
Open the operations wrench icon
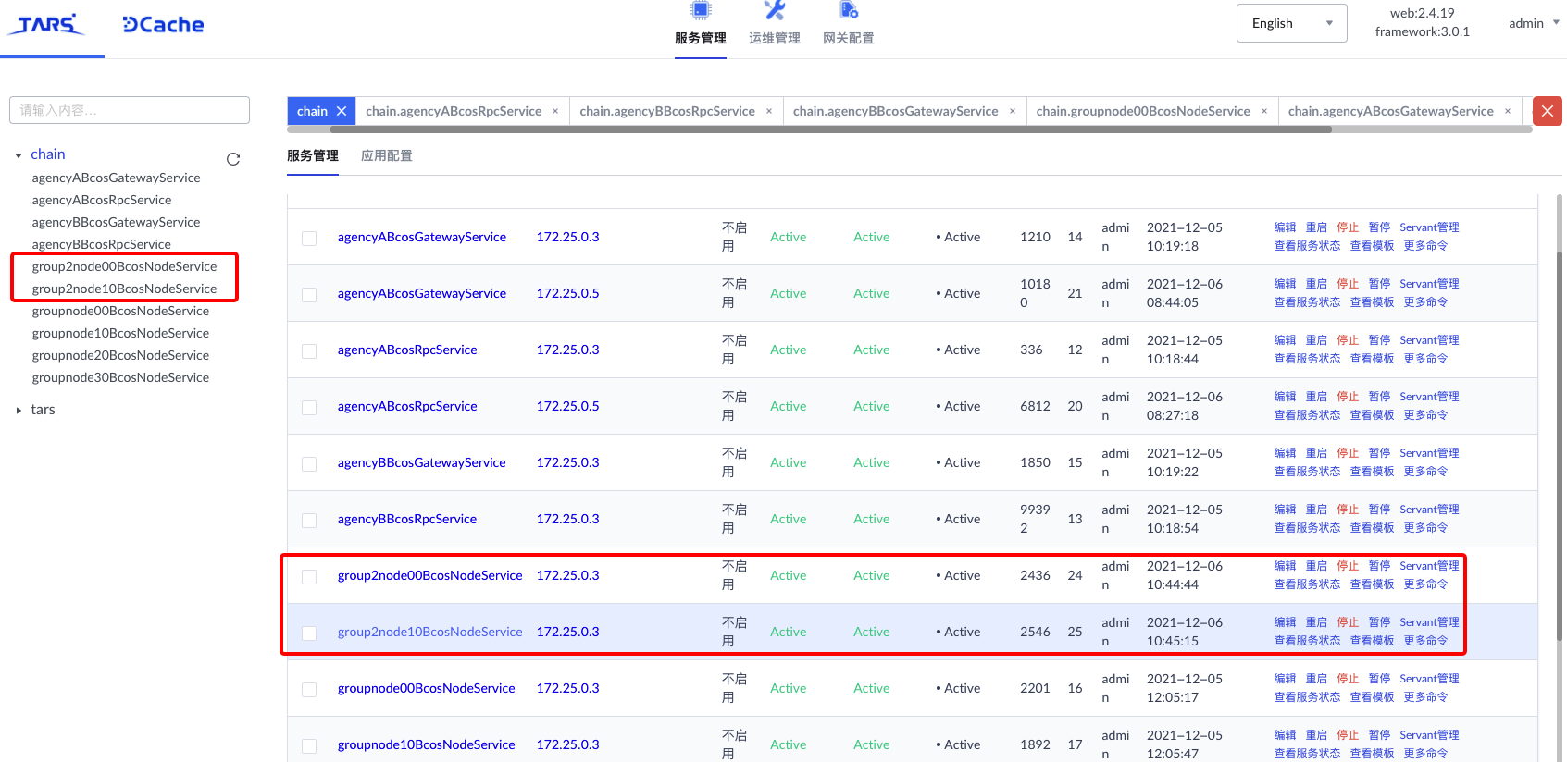(775, 10)
